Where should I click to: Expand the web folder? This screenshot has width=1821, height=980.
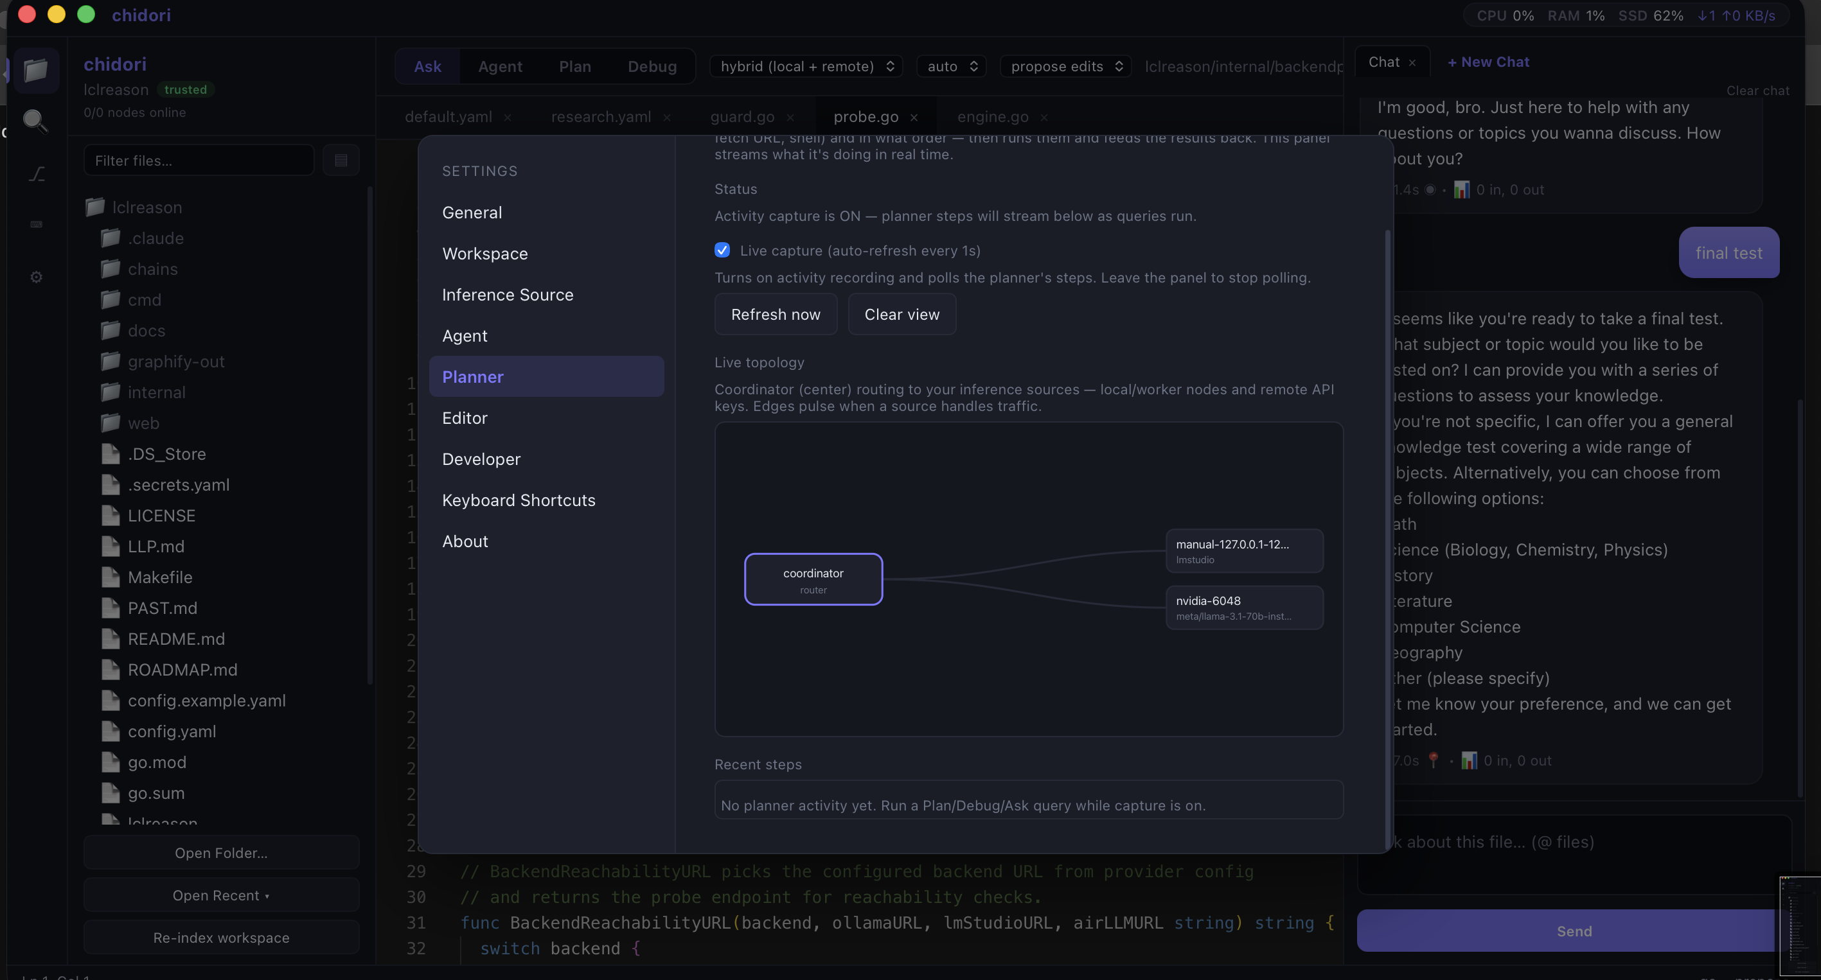click(130, 423)
